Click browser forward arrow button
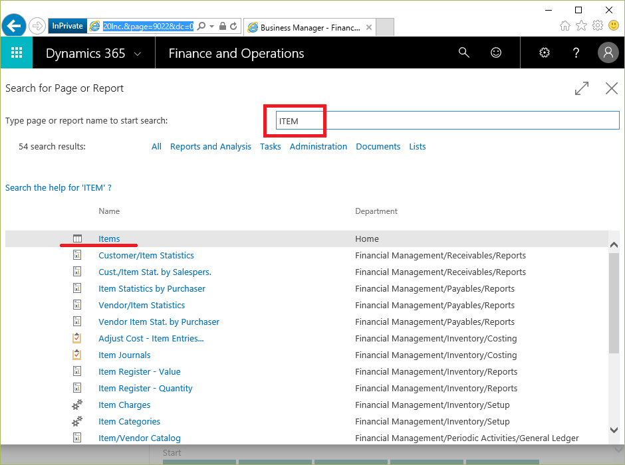This screenshot has height=465, width=625. click(37, 27)
